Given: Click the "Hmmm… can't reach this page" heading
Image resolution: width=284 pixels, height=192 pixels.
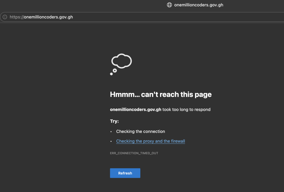Looking at the screenshot, I should [161, 95].
